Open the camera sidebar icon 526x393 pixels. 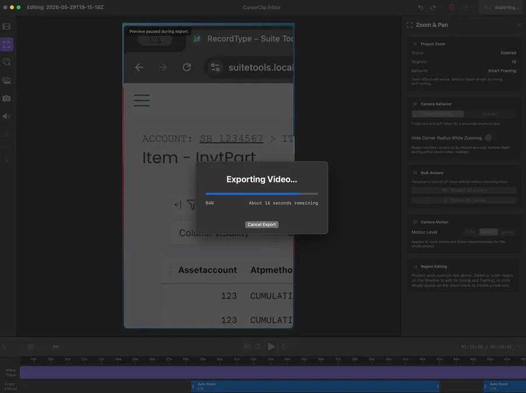click(x=6, y=98)
